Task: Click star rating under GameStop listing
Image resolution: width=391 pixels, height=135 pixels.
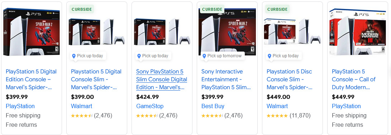Action: [147, 116]
